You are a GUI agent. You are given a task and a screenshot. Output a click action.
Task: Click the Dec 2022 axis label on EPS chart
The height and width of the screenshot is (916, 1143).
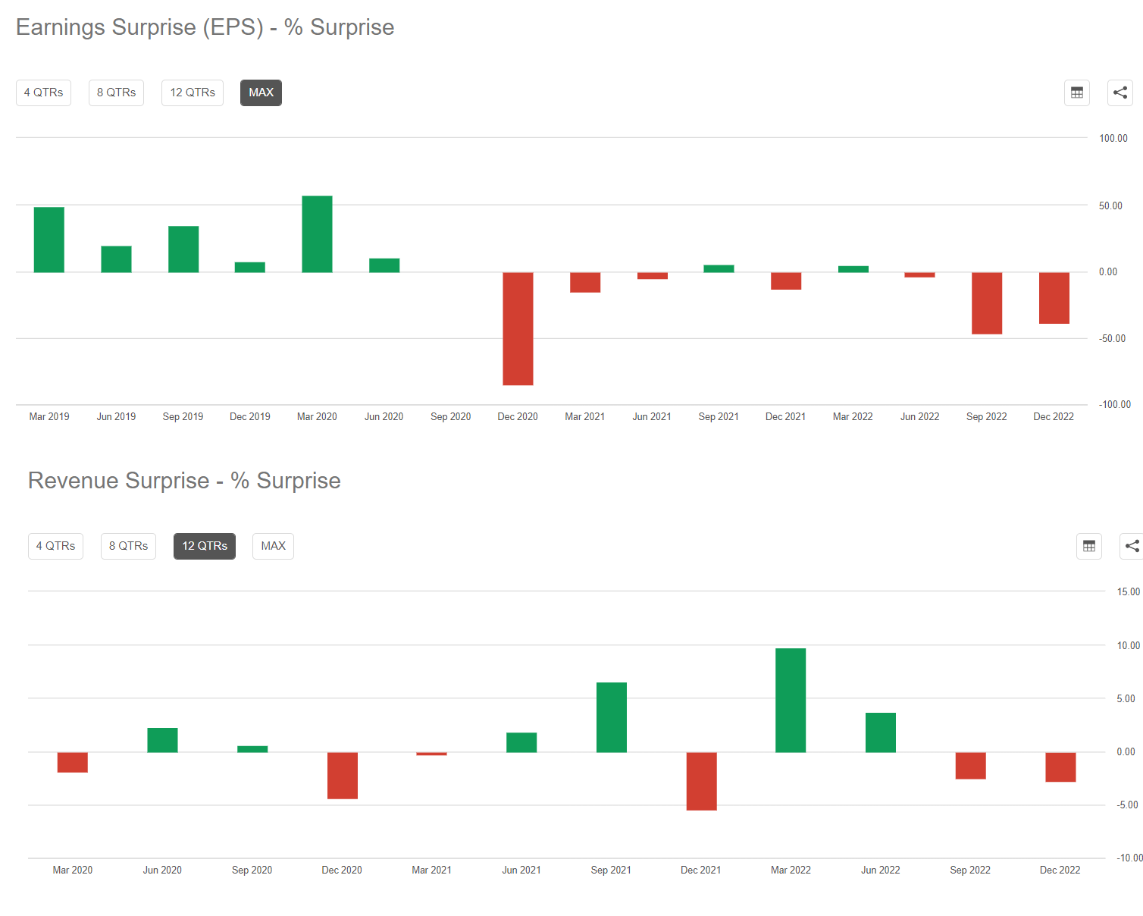1054,416
